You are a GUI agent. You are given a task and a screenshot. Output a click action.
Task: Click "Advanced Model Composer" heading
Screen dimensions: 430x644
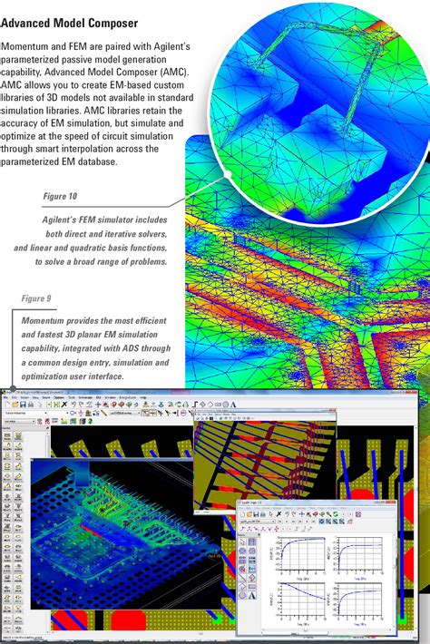(x=70, y=23)
